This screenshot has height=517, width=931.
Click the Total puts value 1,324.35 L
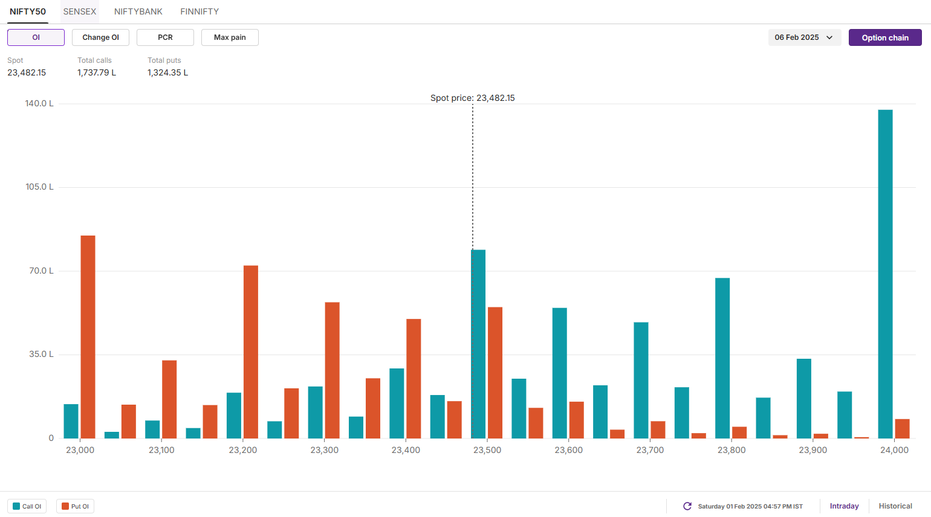(168, 72)
